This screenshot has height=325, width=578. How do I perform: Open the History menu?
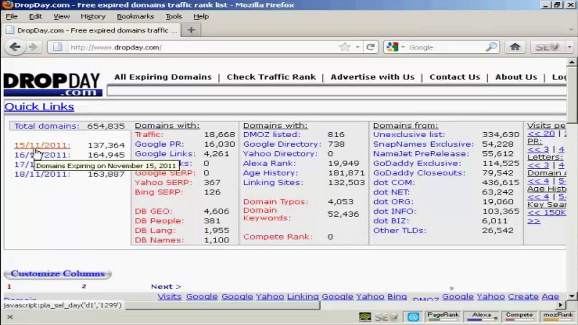93,16
